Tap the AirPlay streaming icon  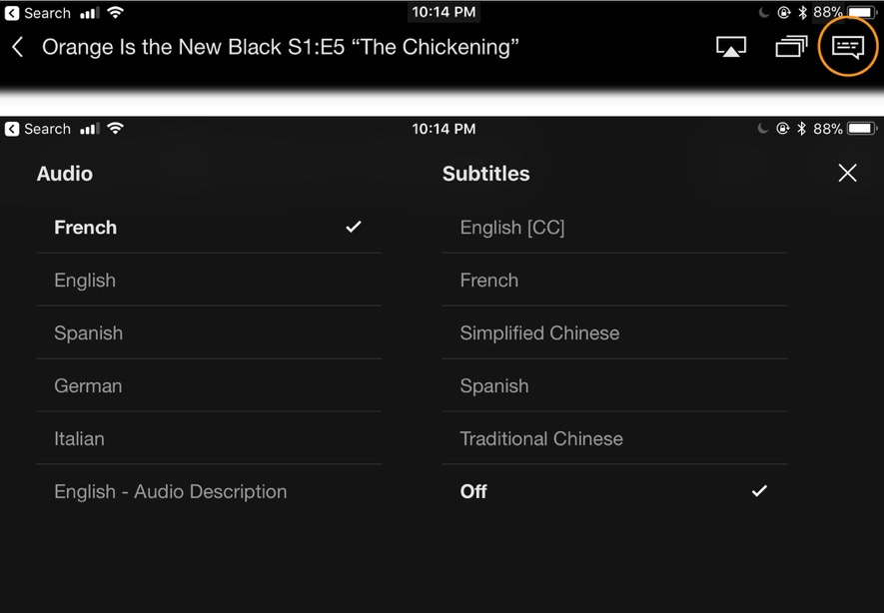point(732,46)
